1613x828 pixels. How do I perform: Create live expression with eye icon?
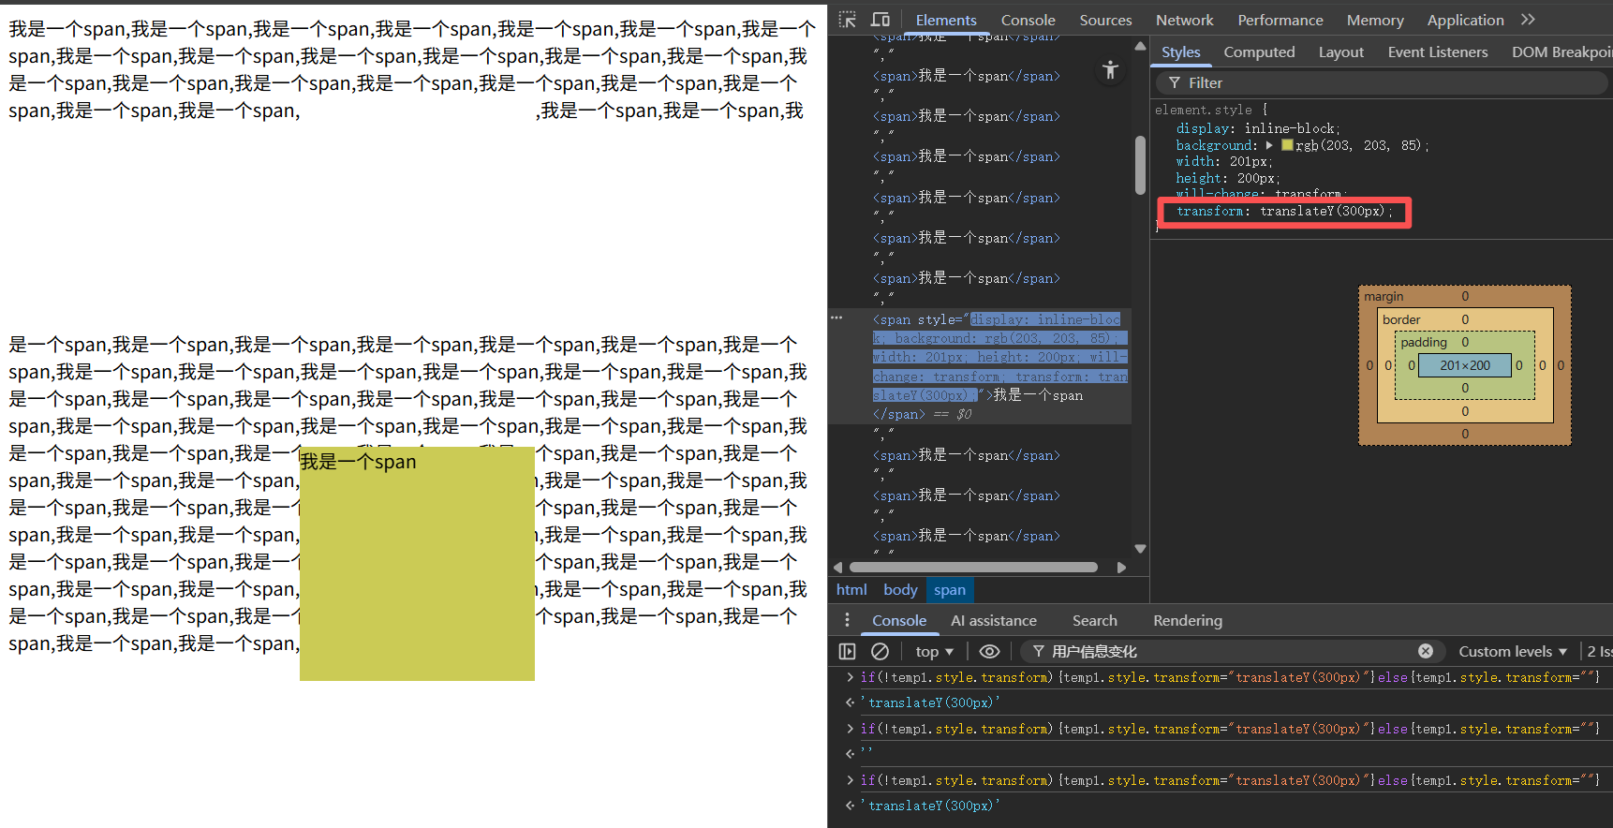pyautogui.click(x=989, y=651)
